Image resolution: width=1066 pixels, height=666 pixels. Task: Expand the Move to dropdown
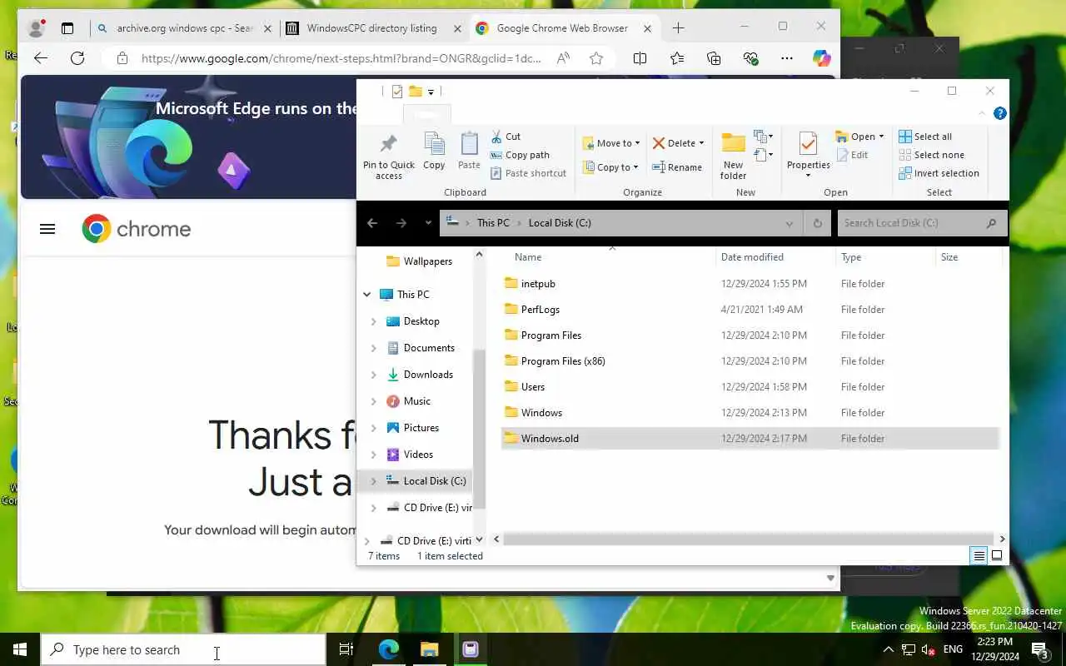(637, 143)
